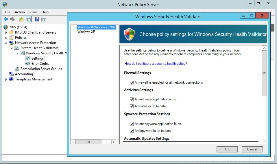The image size is (277, 164).
Task: Maximize the Windows Security Health Validator dialog
Action: tap(252, 16)
